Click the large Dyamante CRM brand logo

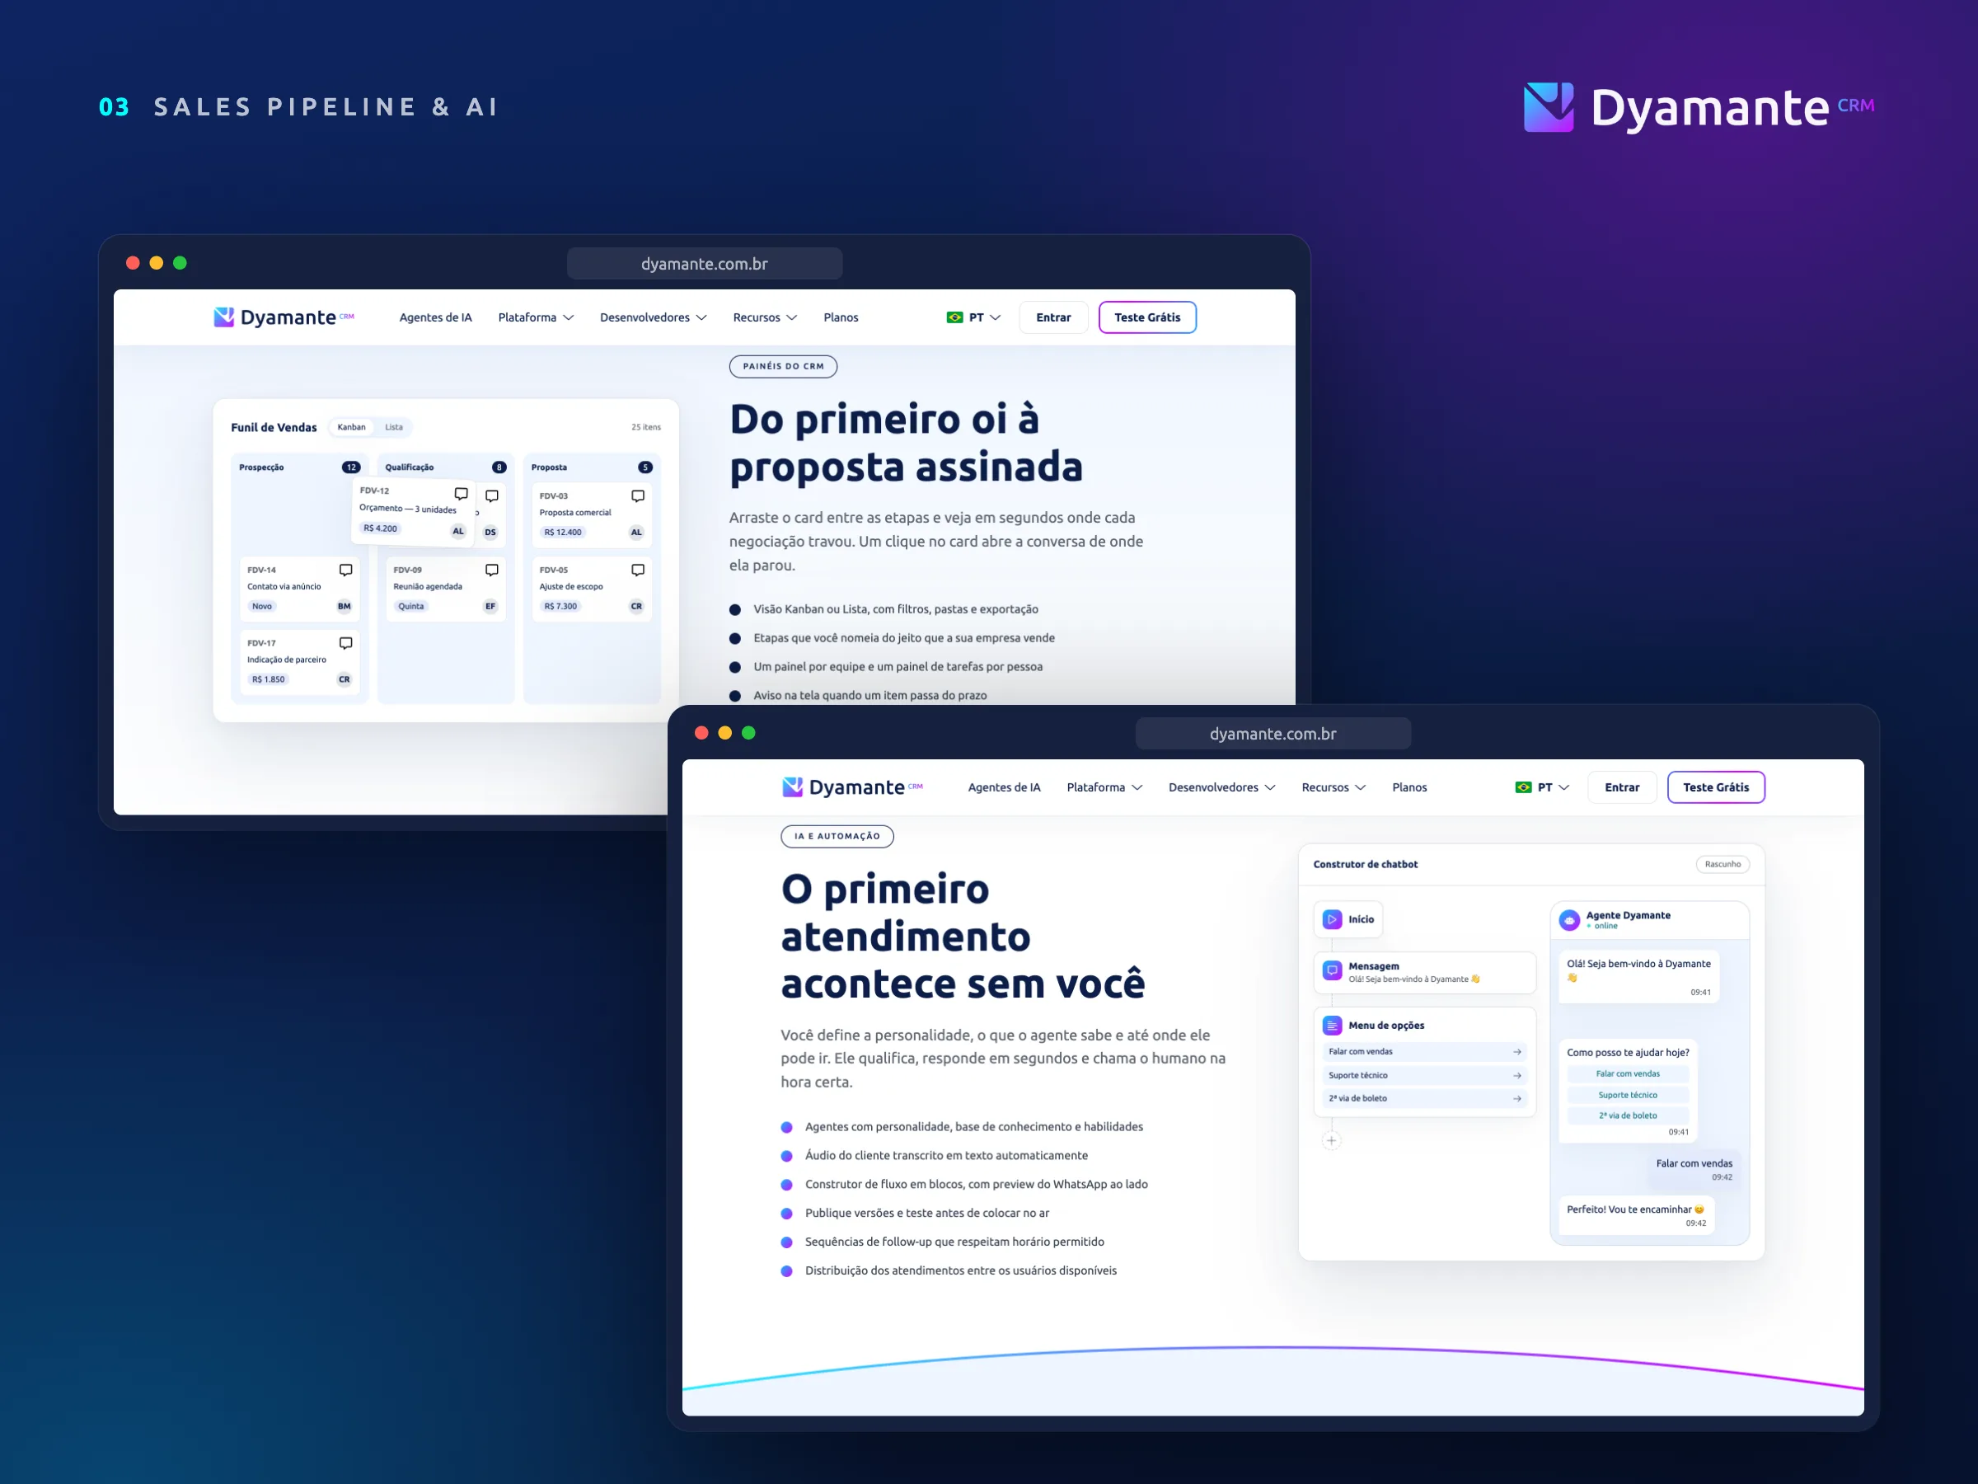[1699, 108]
